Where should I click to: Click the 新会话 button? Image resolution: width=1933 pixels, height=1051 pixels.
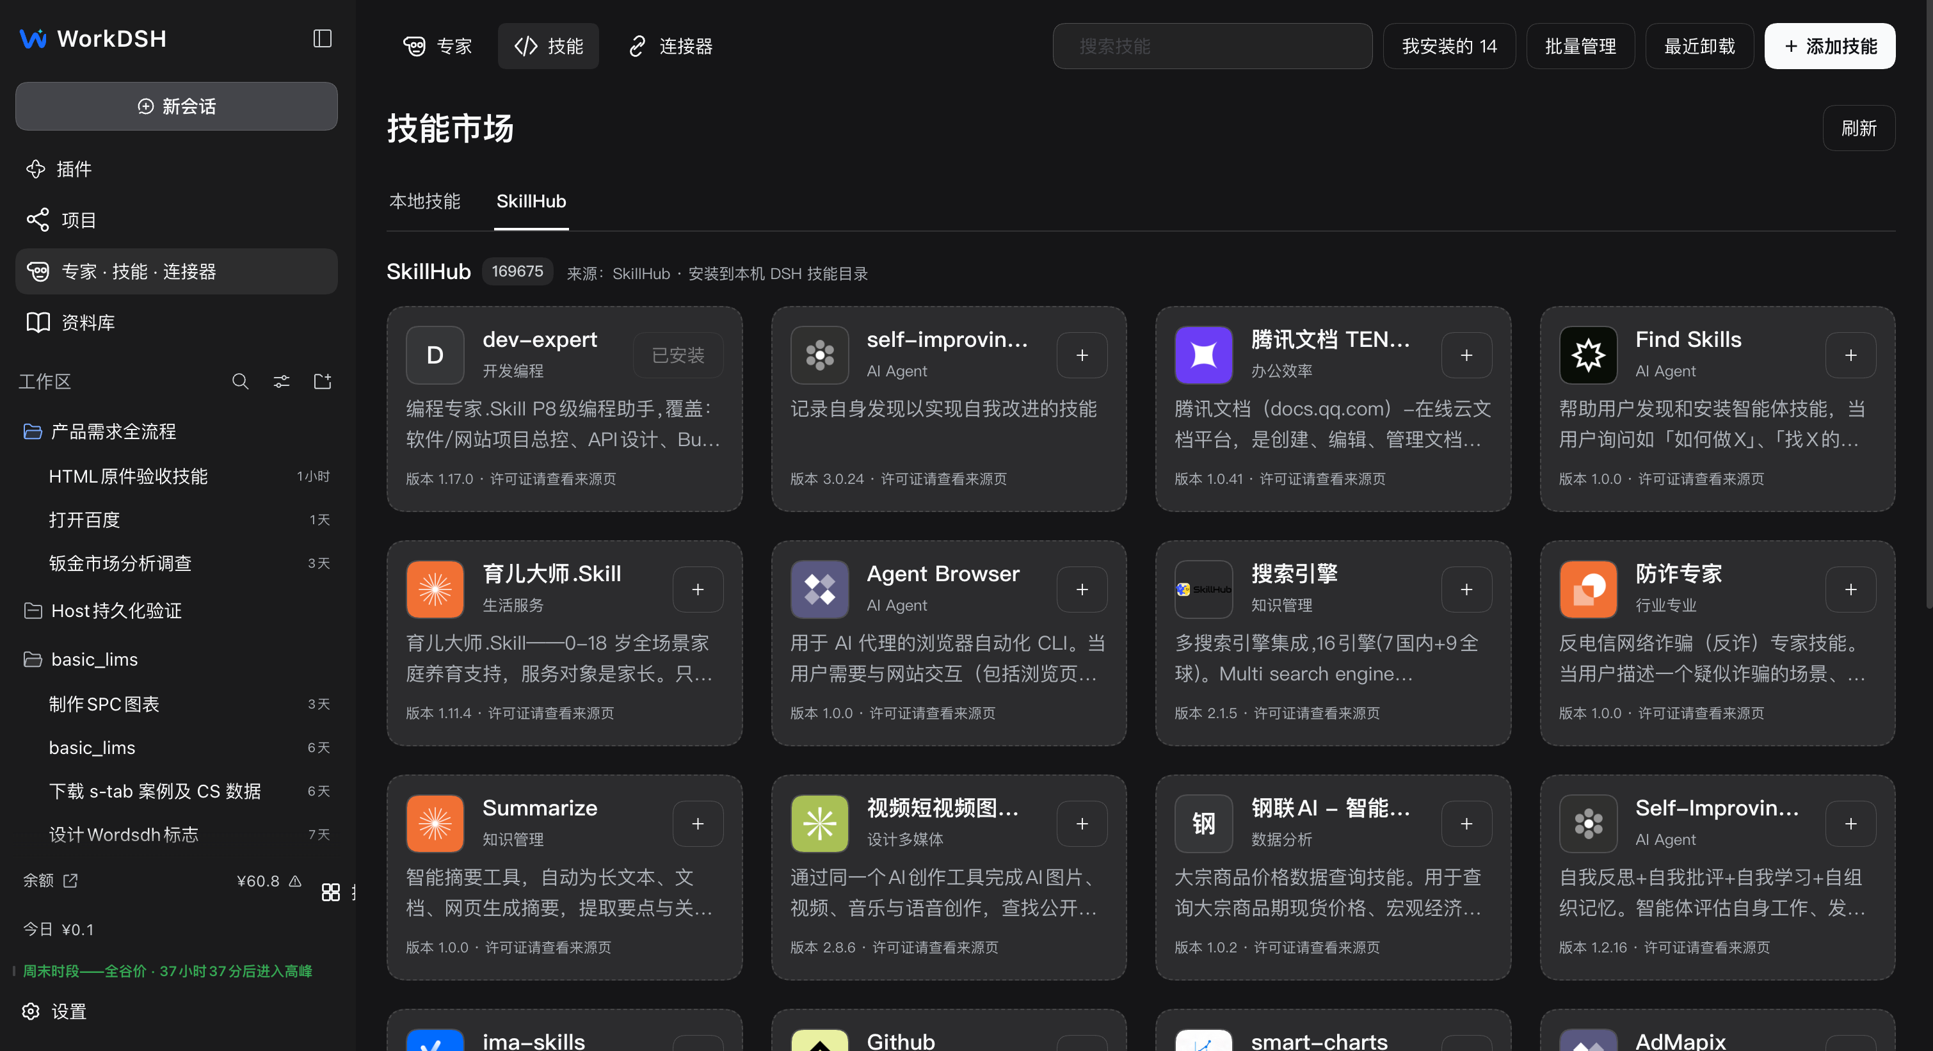pyautogui.click(x=177, y=106)
